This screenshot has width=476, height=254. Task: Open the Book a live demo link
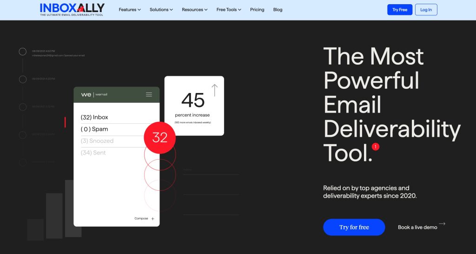417,227
